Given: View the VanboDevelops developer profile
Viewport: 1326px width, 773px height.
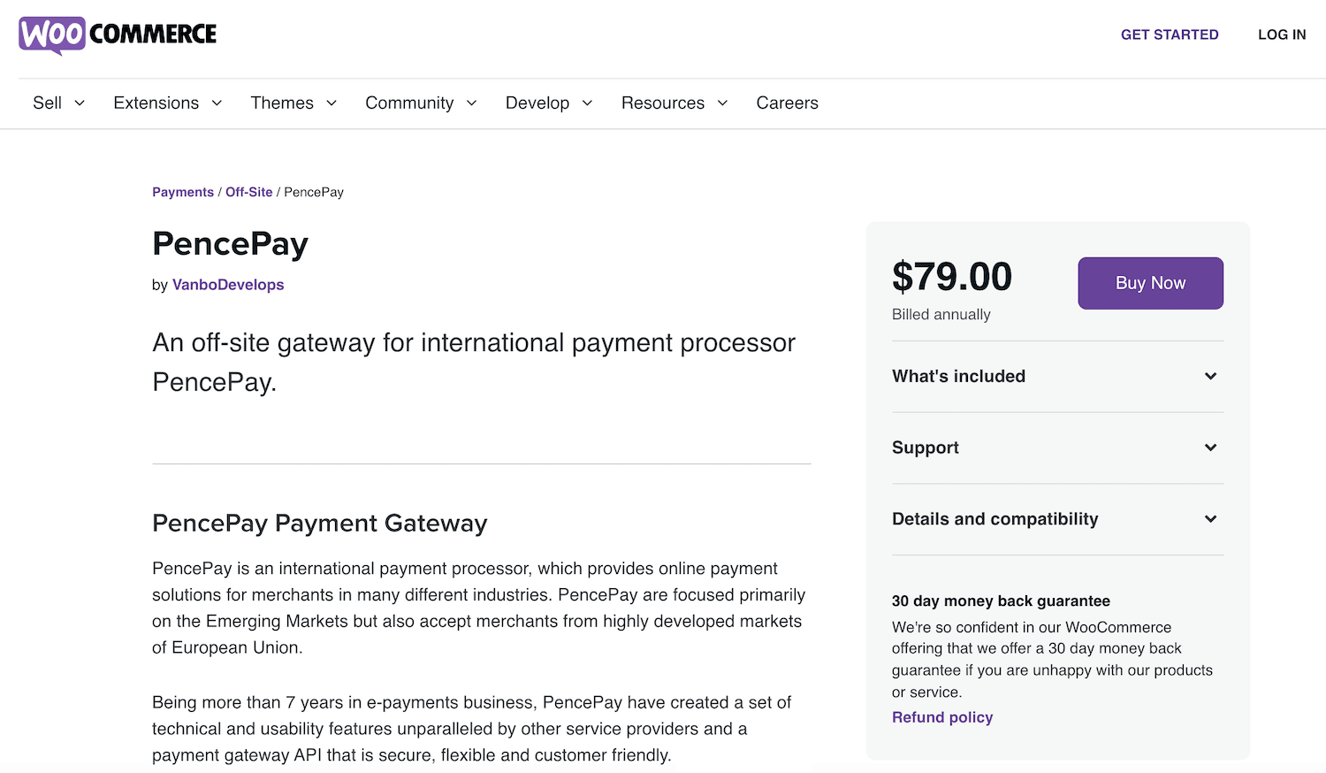Looking at the screenshot, I should point(228,285).
